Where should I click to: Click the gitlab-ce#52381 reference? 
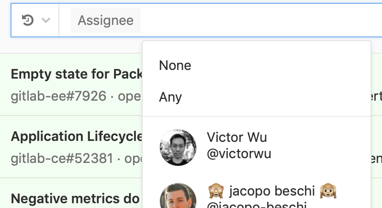tap(61, 158)
